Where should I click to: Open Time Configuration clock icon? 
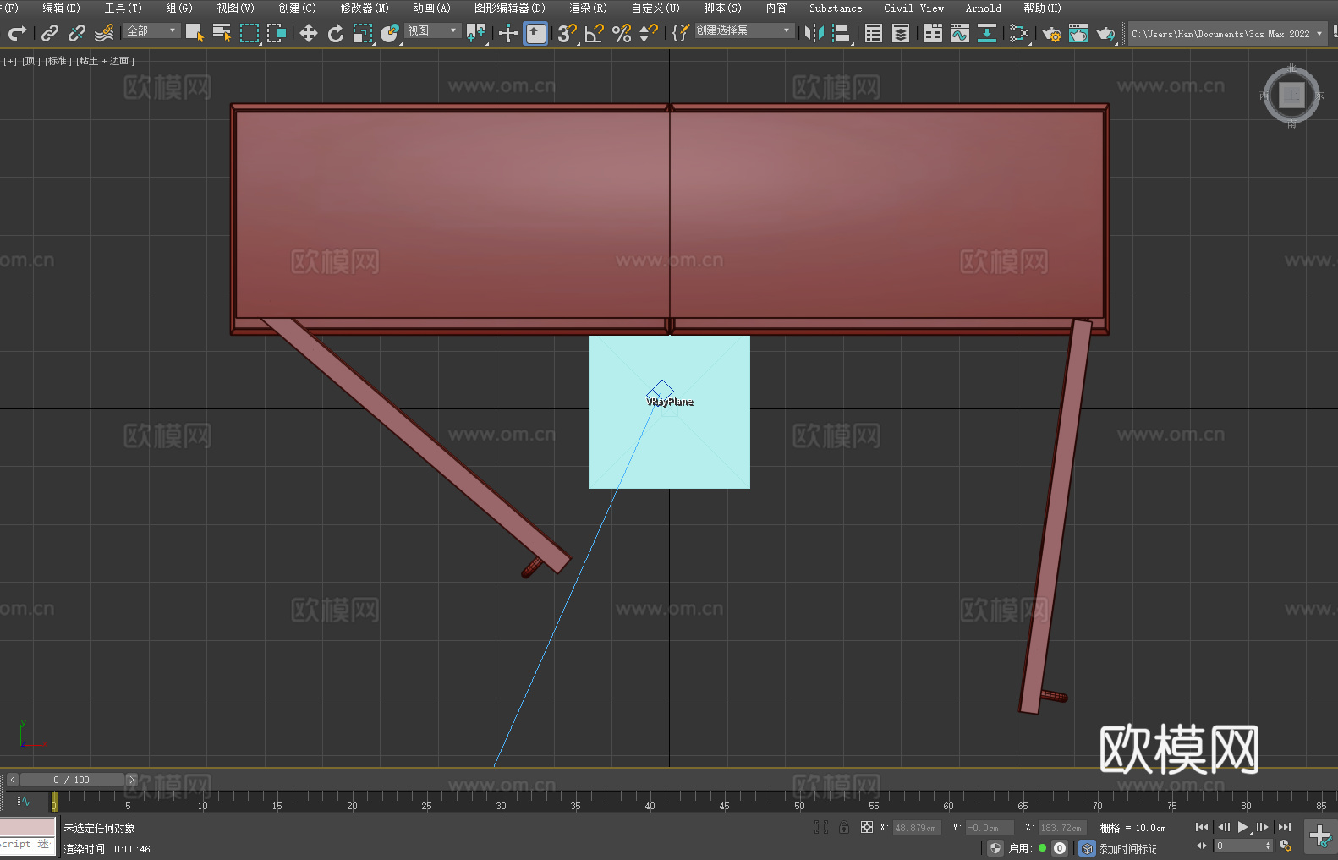(1286, 846)
